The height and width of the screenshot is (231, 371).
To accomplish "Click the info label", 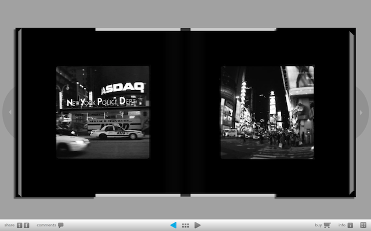I will pos(341,225).
